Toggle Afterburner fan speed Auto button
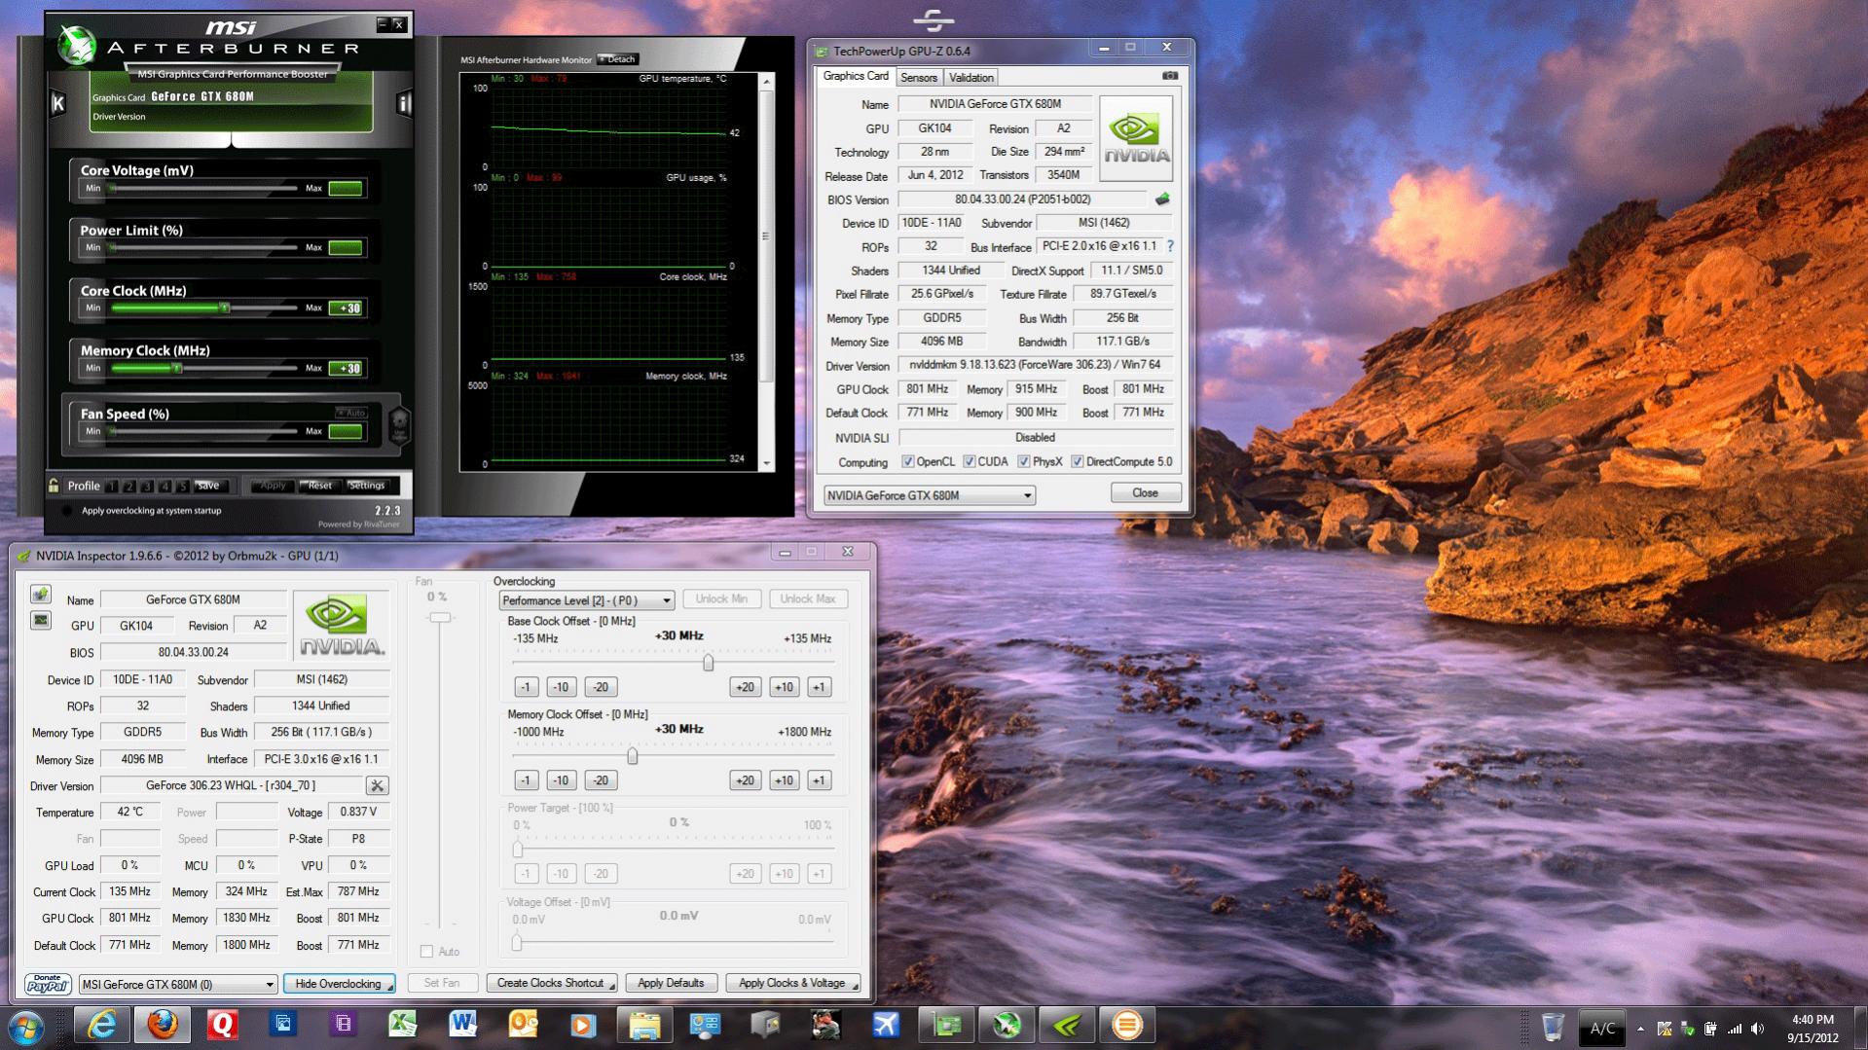The width and height of the screenshot is (1868, 1050). [351, 413]
